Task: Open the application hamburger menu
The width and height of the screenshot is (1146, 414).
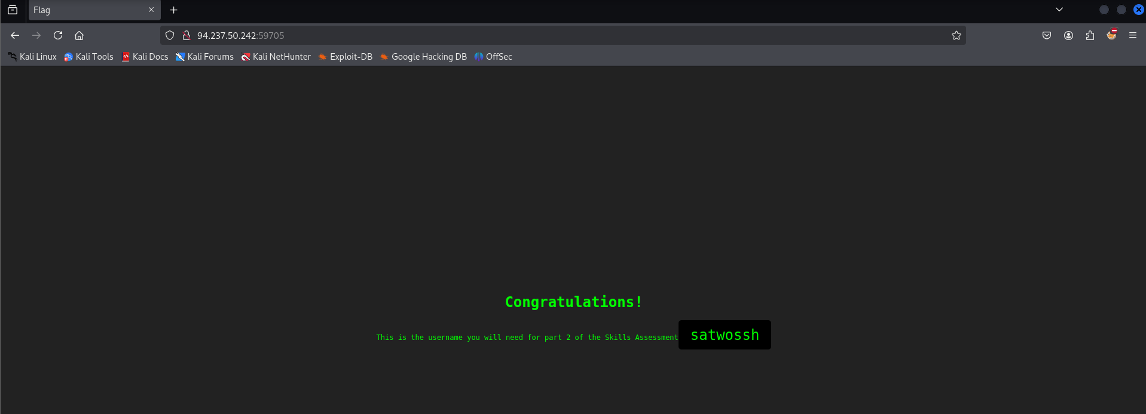Action: click(1133, 35)
